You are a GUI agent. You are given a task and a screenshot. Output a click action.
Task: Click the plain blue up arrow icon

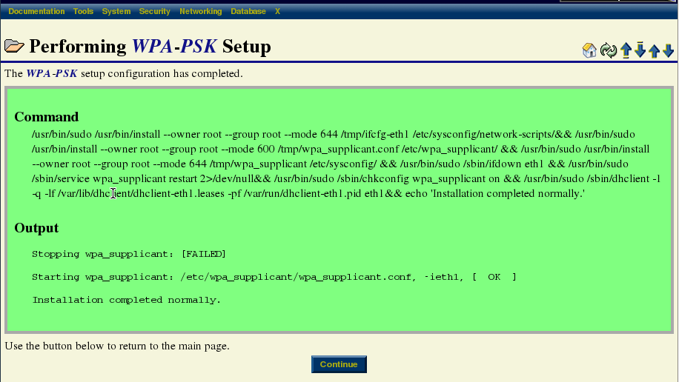[x=655, y=50]
